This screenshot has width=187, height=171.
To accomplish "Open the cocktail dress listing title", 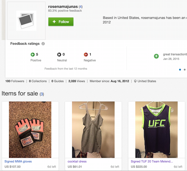I will point(77,161).
